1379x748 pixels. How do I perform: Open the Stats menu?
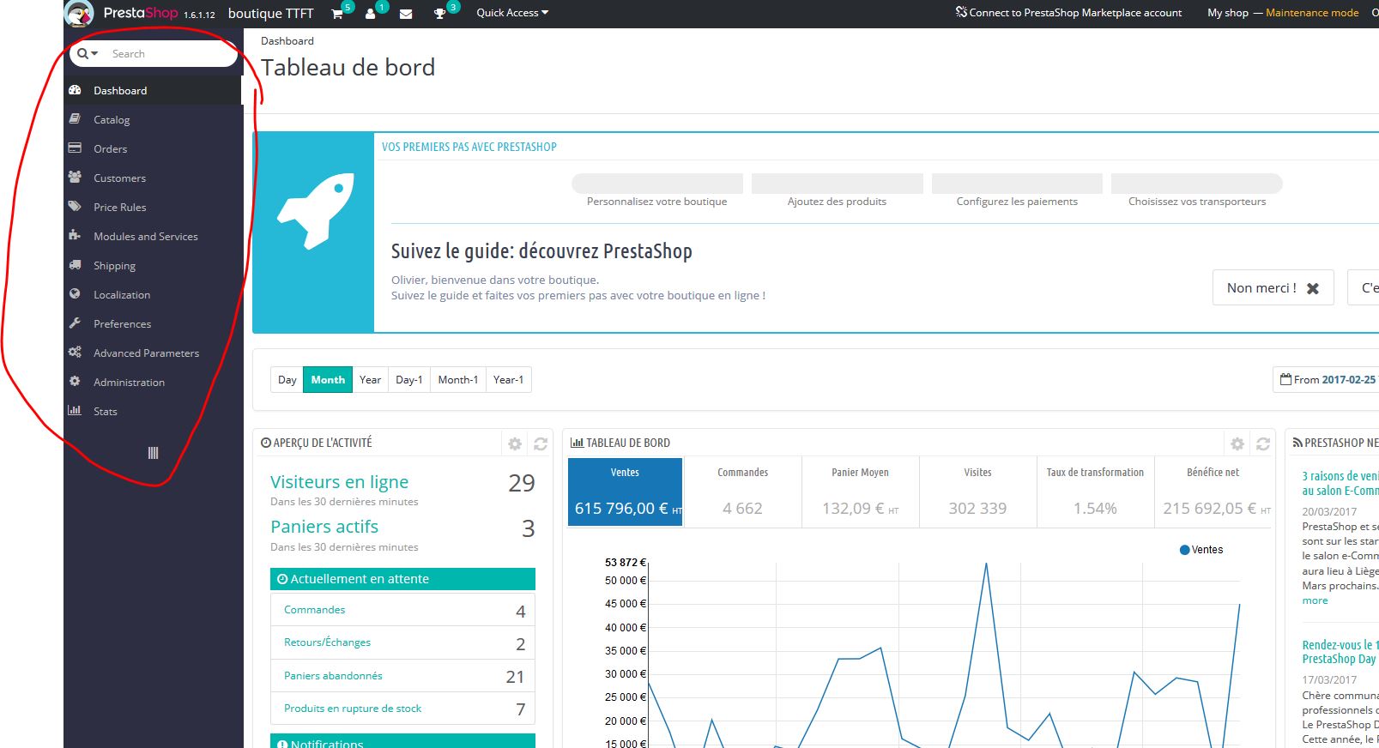point(153,411)
